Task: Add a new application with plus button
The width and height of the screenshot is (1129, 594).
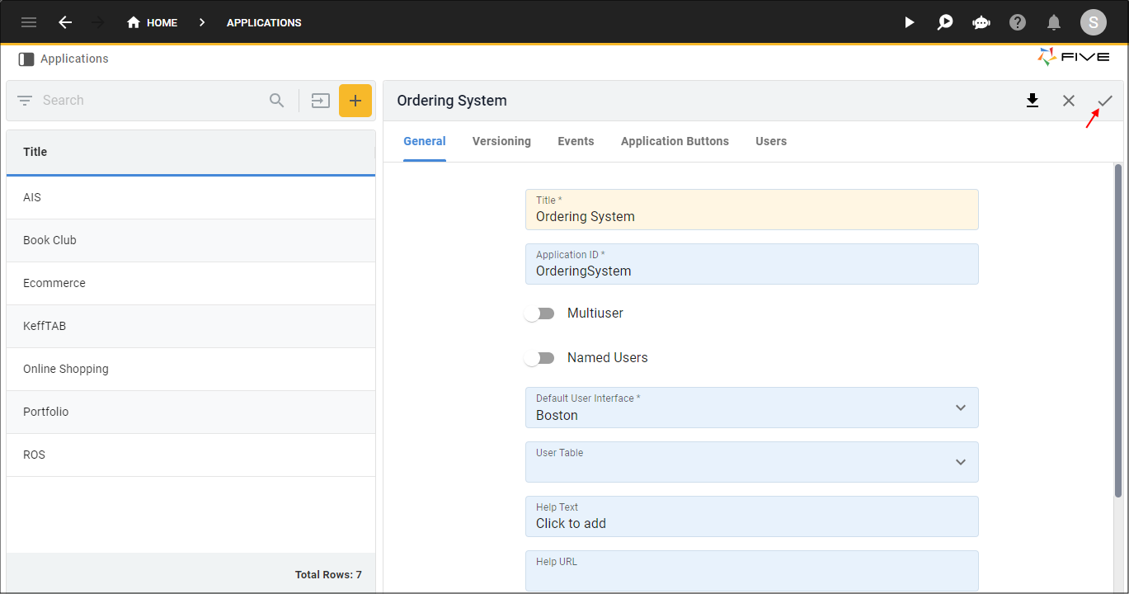Action: 355,101
